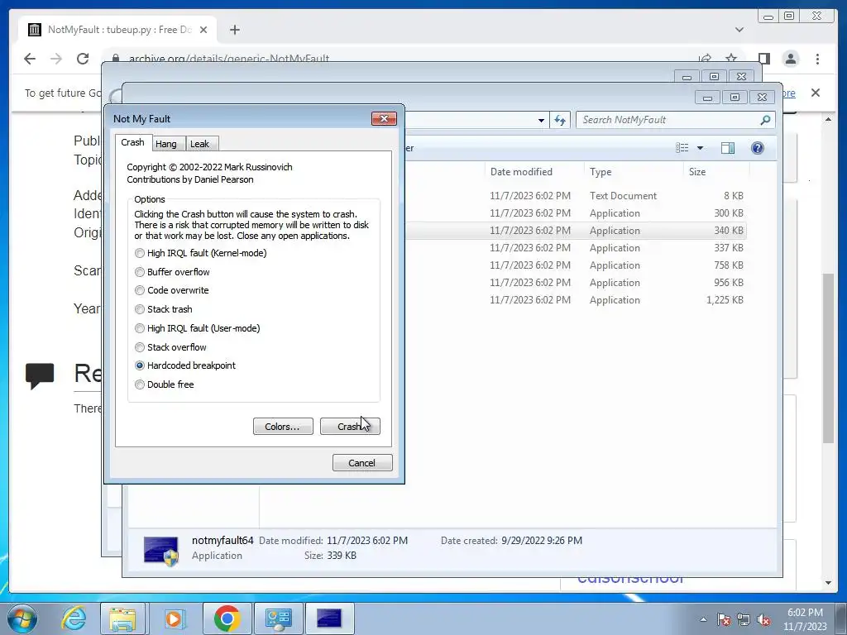
Task: Dismiss the Chrome update infobar
Action: click(816, 93)
